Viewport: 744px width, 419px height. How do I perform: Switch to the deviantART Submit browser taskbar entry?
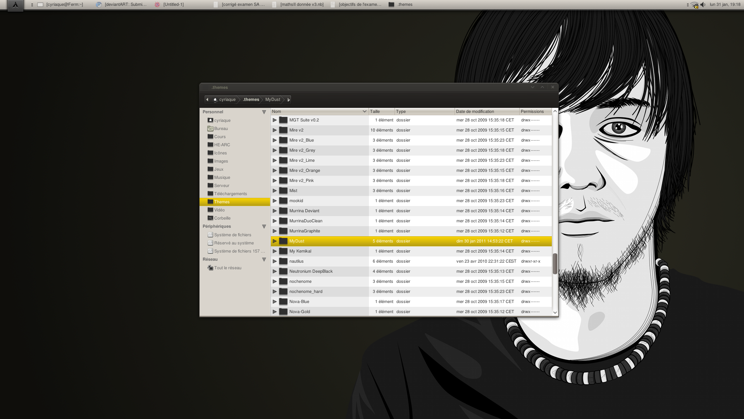pyautogui.click(x=121, y=5)
